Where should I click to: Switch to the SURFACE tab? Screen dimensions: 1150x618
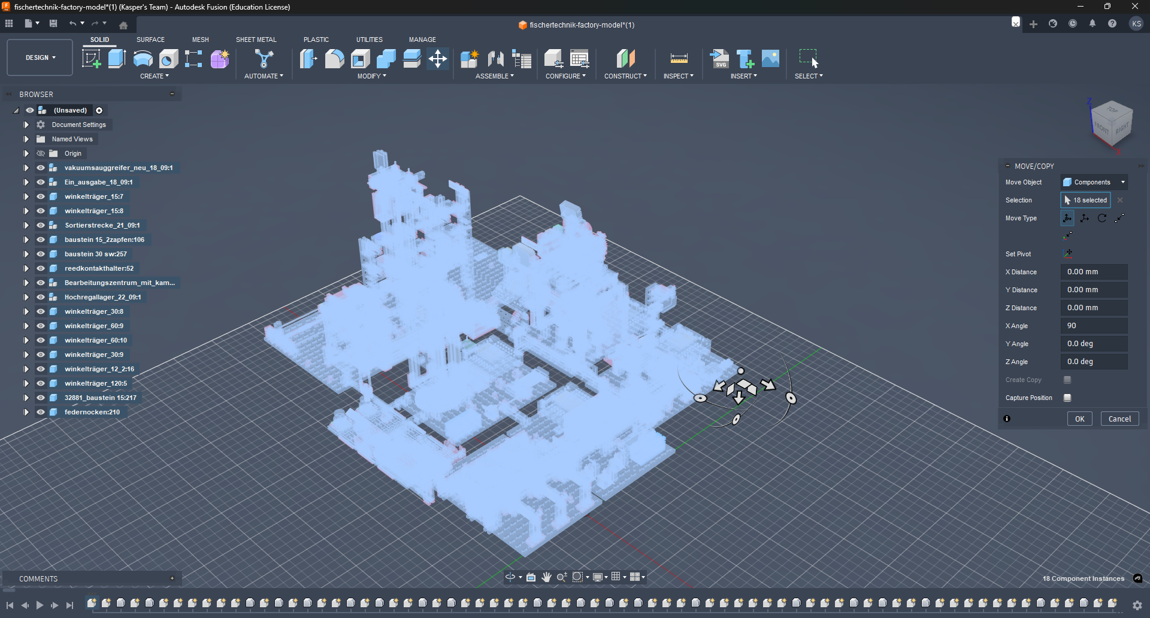[x=150, y=40]
